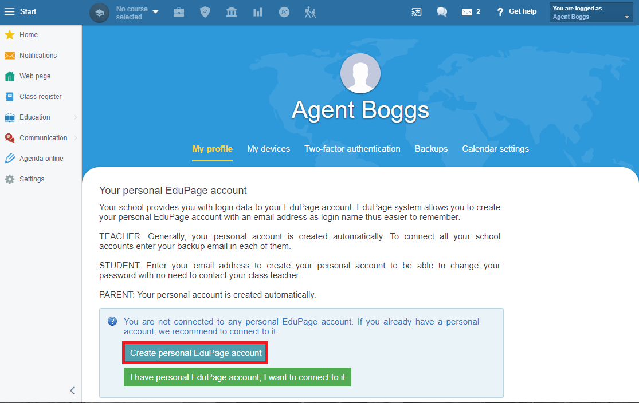Viewport: 639px width, 403px height.
Task: Open the screen cast icon
Action: click(x=416, y=12)
